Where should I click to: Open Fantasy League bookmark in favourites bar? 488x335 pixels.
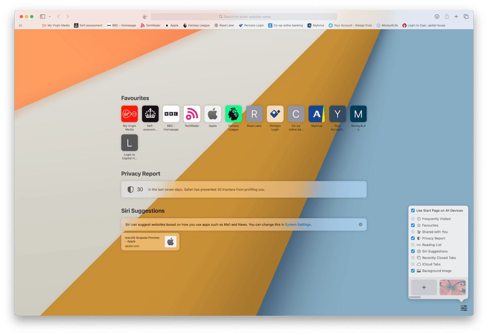[x=196, y=25]
